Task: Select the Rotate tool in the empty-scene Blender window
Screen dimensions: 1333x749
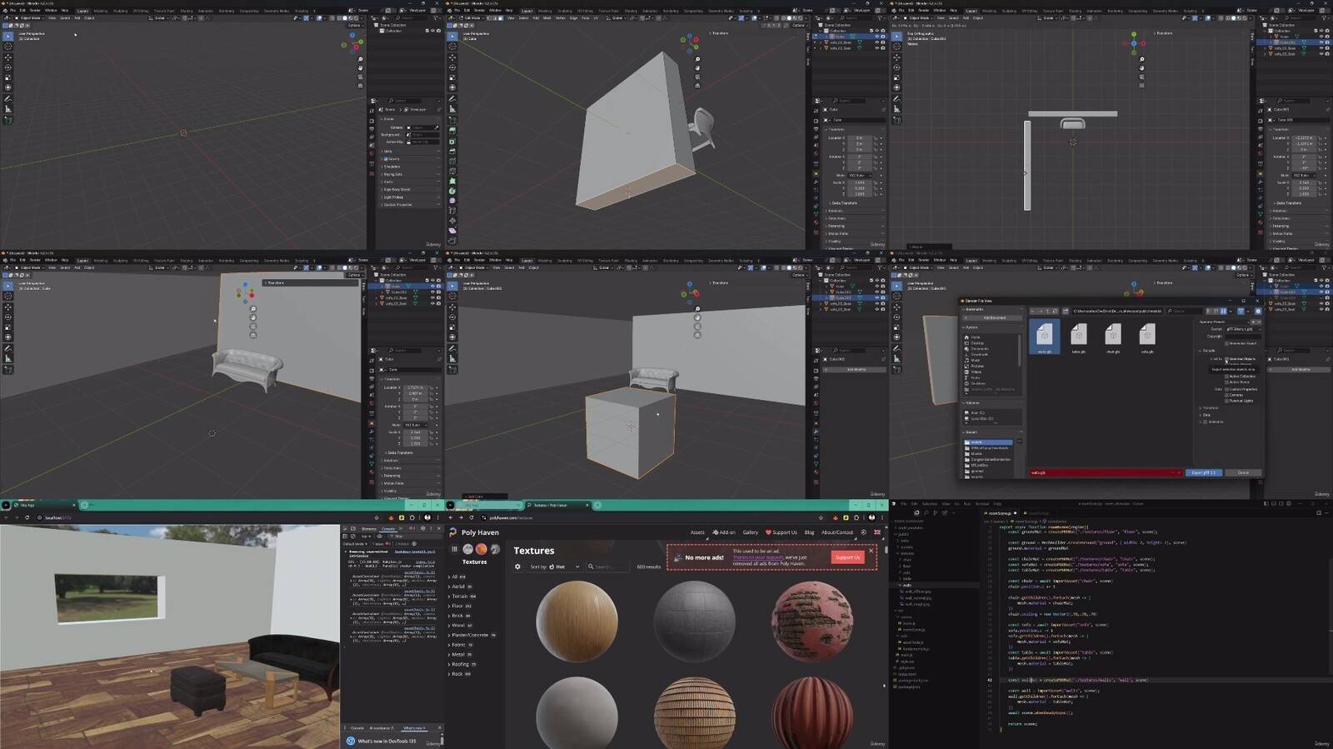Action: coord(8,67)
